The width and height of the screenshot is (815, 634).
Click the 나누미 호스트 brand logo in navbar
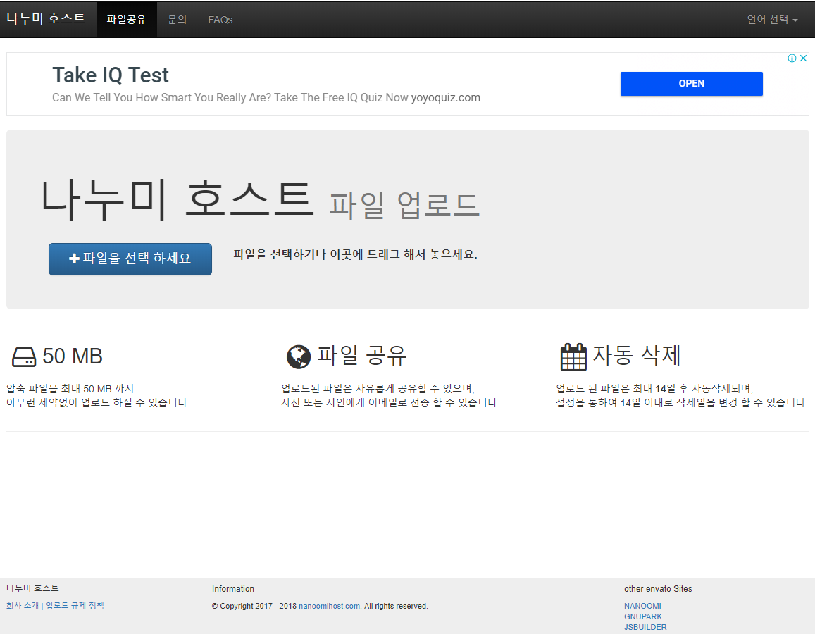point(46,19)
